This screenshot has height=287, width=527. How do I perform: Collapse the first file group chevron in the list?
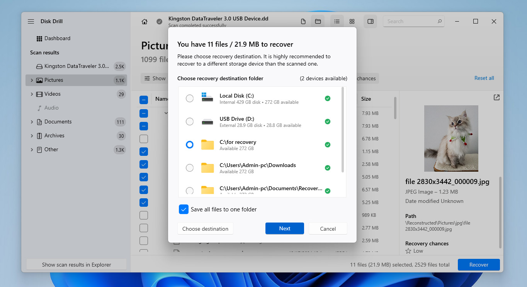(166, 113)
